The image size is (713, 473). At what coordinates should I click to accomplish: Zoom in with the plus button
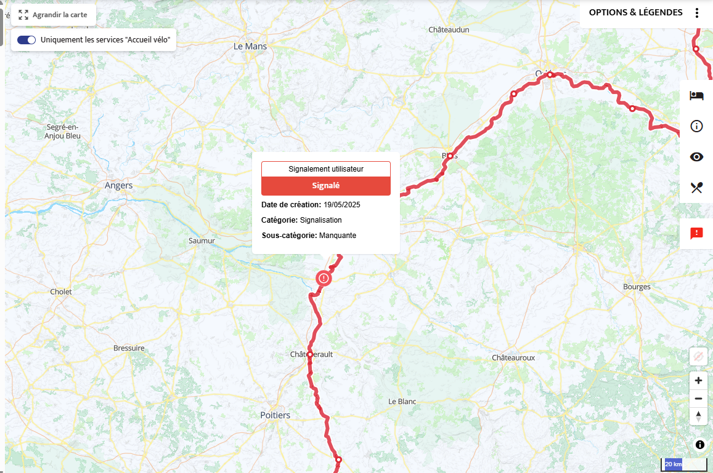(x=698, y=380)
